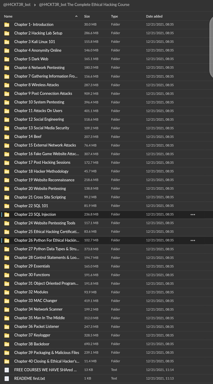Open the more options menu for Chapter 23 SQL Injection
This screenshot has height=384, width=213.
[x=193, y=214]
